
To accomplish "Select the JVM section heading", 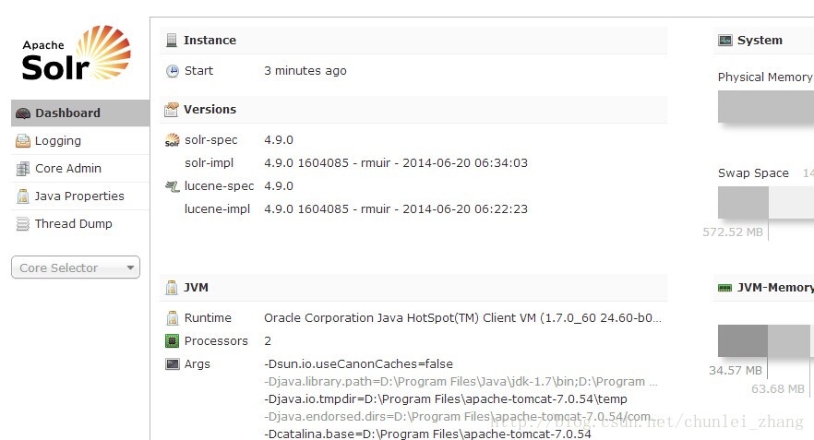I will coord(196,288).
